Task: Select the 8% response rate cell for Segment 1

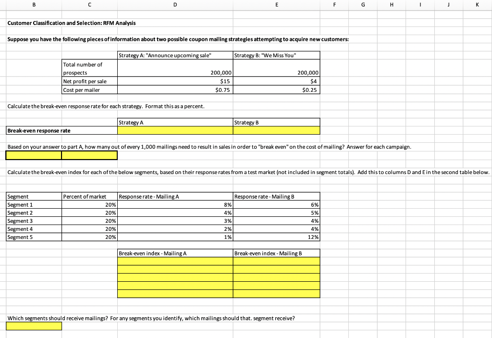Action: pyautogui.click(x=175, y=205)
